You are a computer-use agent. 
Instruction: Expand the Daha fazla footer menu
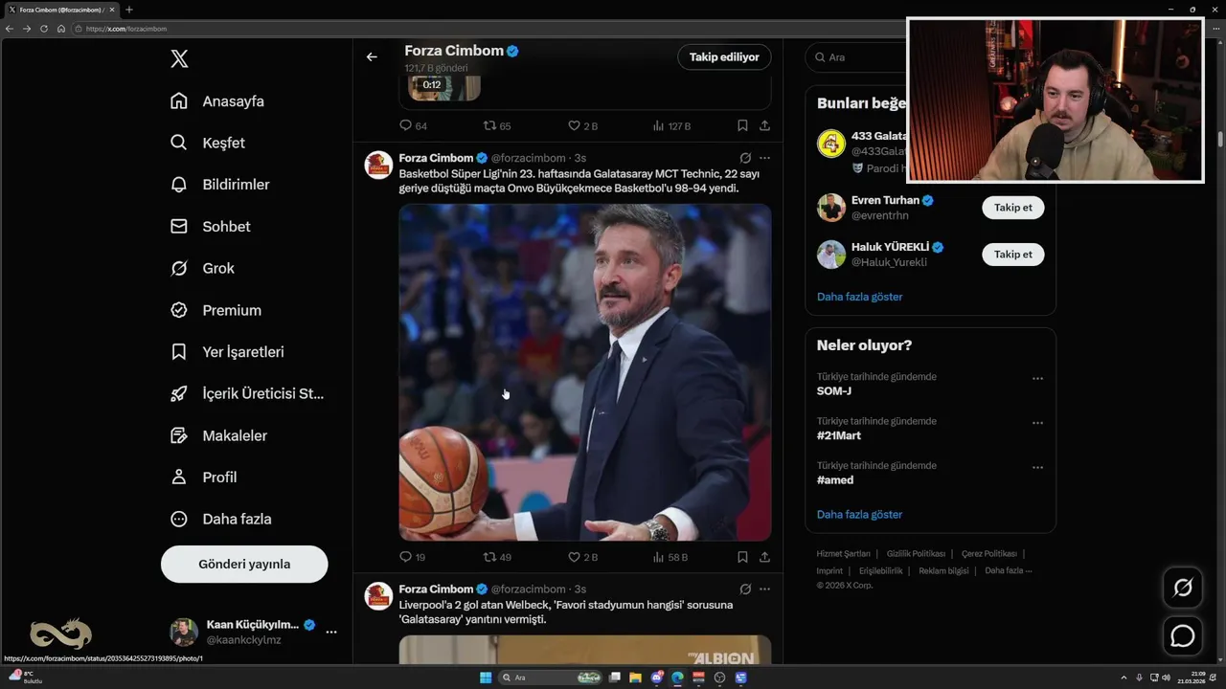point(1008,571)
